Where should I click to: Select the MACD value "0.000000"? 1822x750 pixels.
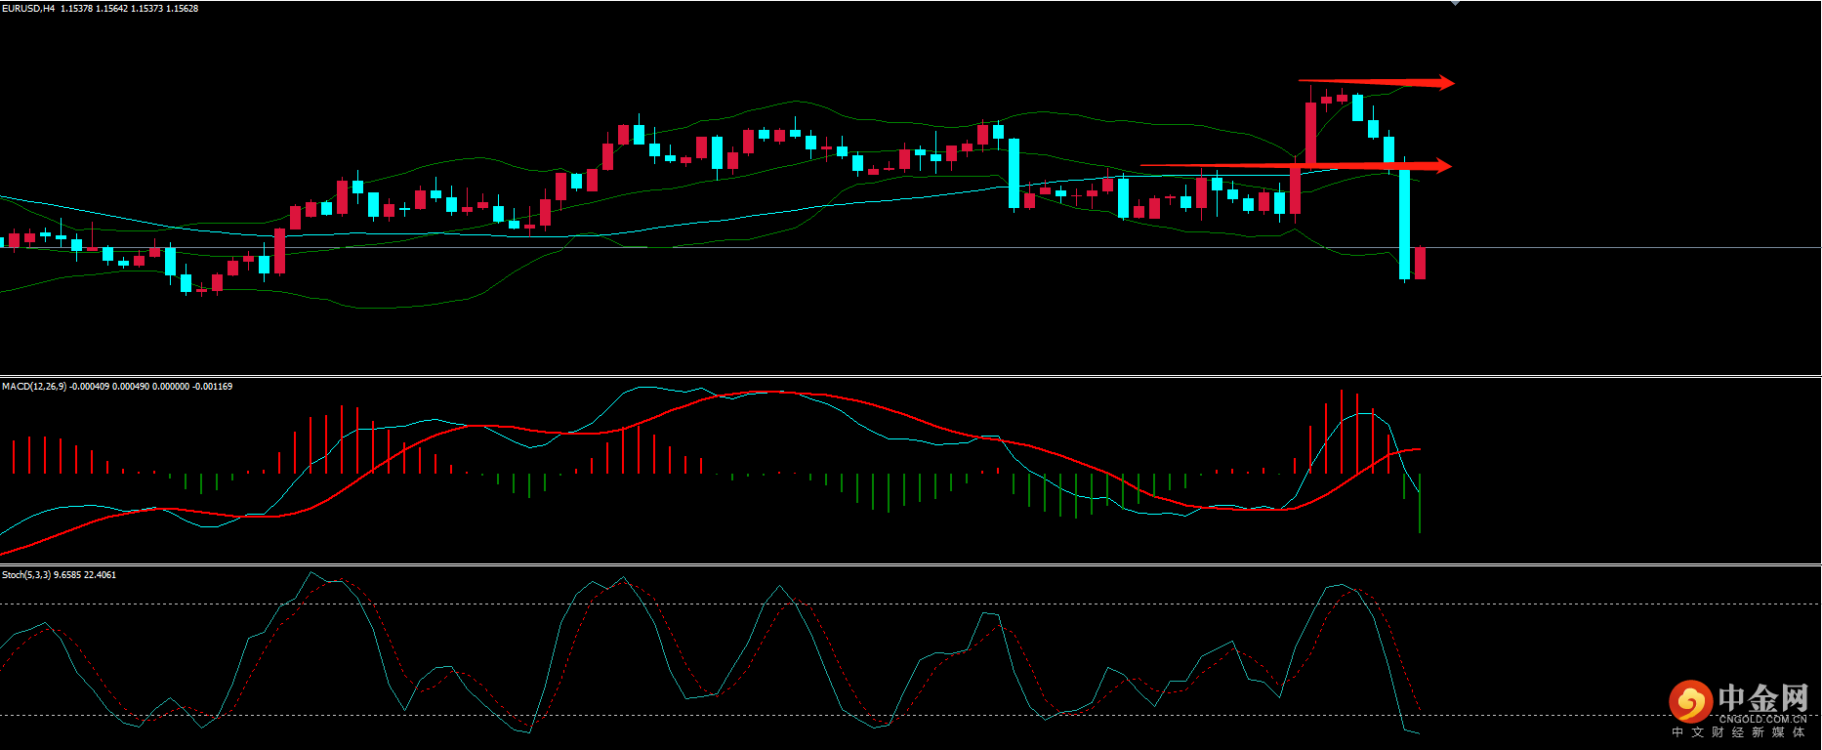(171, 387)
